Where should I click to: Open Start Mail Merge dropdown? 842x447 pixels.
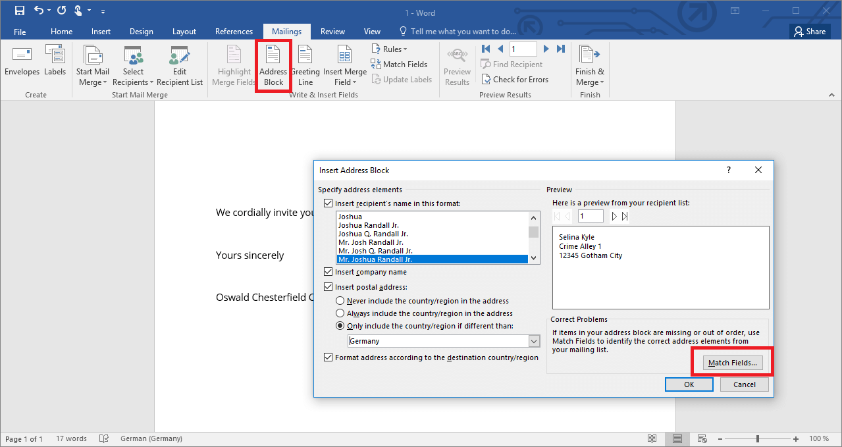click(x=93, y=77)
